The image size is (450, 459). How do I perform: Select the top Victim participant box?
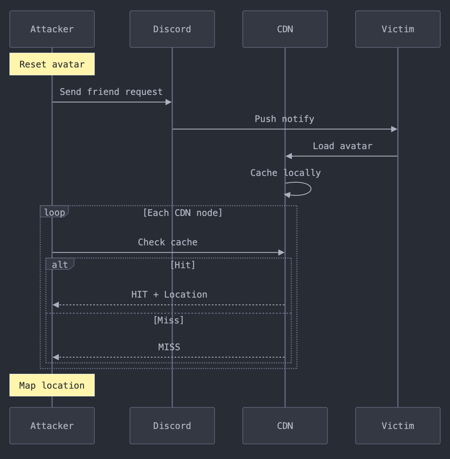click(x=398, y=29)
